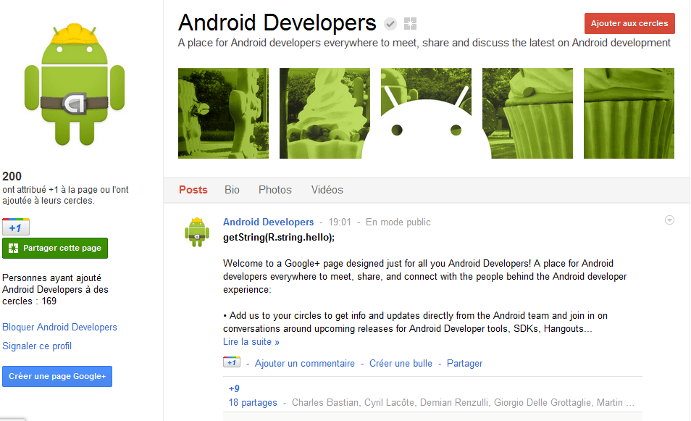Click the +1 button under the post
Image resolution: width=691 pixels, height=421 pixels.
coord(232,362)
